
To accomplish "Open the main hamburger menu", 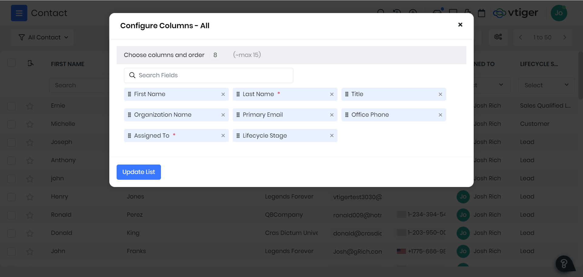I will pyautogui.click(x=19, y=13).
